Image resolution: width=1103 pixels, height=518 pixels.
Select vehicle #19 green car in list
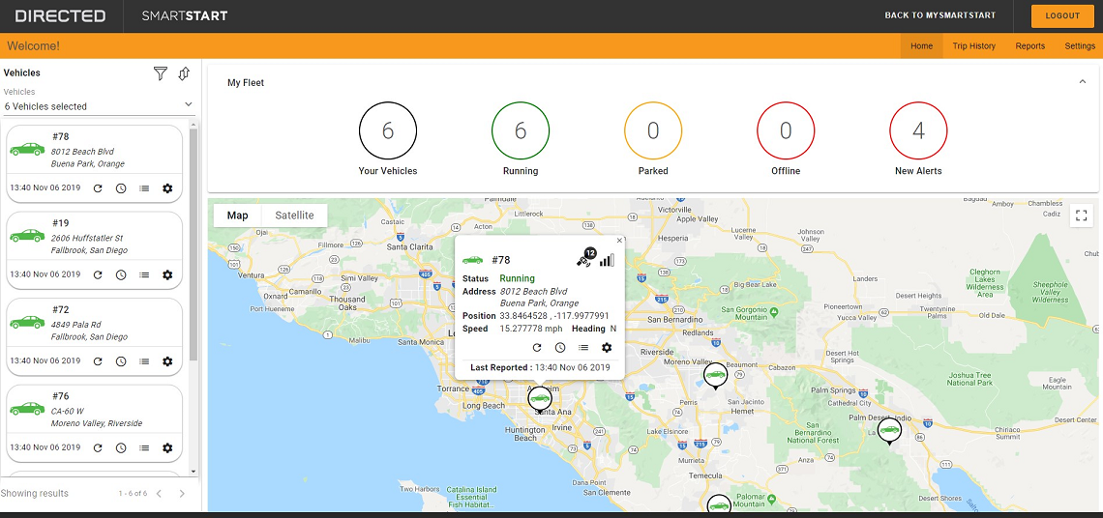(x=27, y=236)
